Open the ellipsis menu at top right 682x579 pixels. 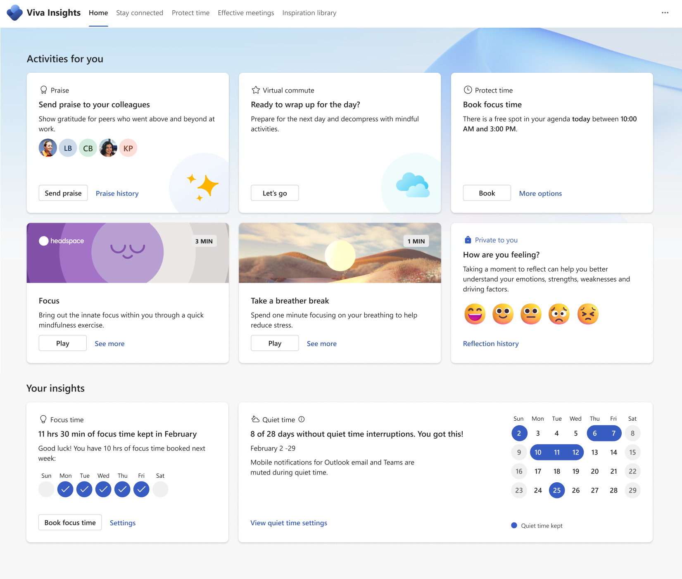click(665, 13)
